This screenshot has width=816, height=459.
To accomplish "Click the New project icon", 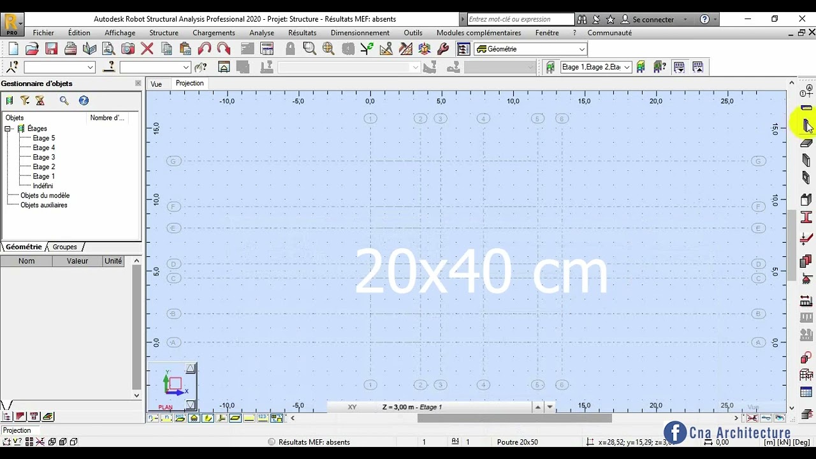I will 13,49.
